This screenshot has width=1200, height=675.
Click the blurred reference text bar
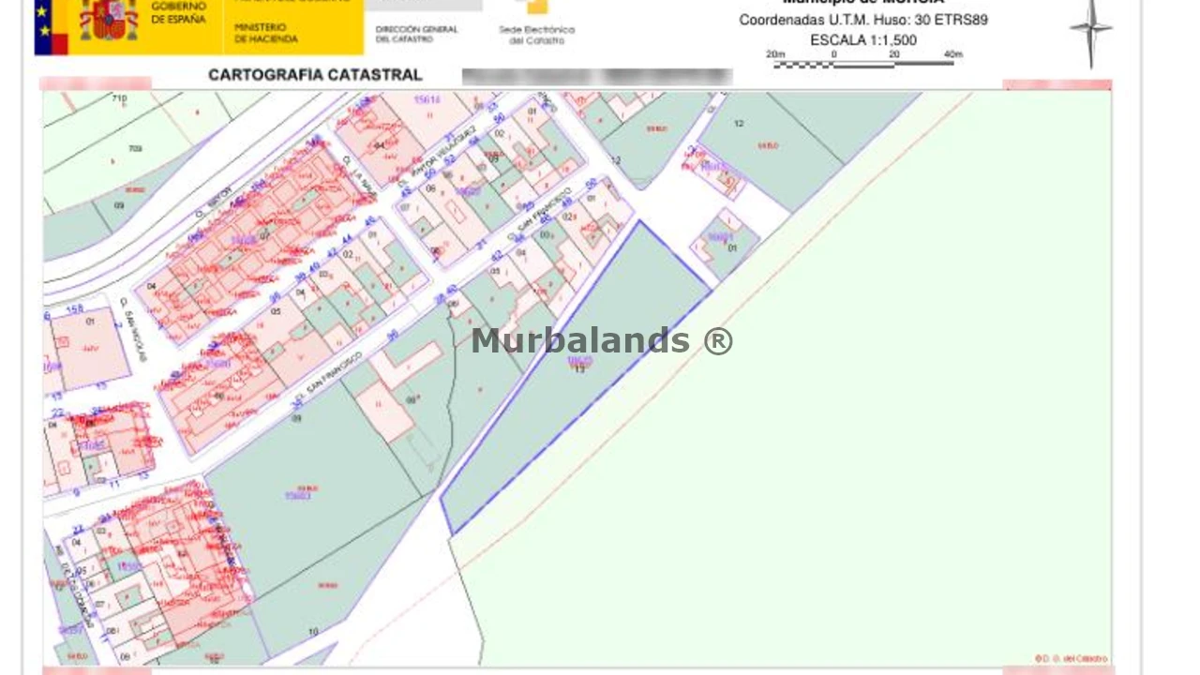click(x=596, y=77)
